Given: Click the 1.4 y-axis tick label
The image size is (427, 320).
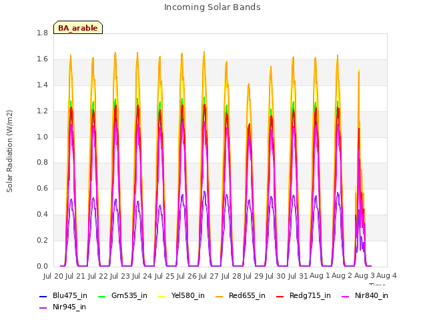Looking at the screenshot, I should point(42,85).
